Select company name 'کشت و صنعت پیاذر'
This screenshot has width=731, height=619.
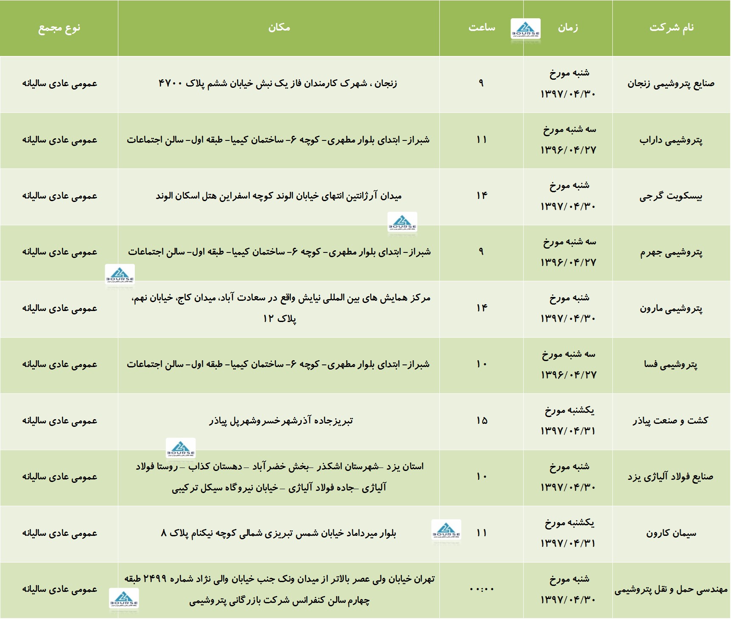671,421
